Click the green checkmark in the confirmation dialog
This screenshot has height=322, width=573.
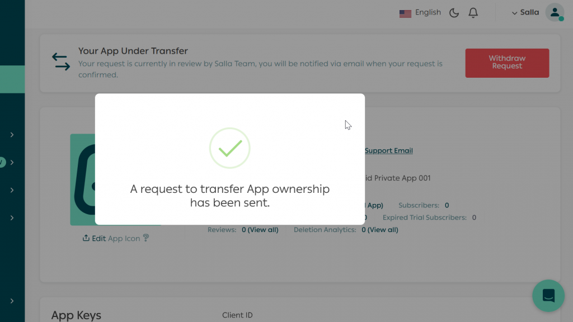(229, 148)
